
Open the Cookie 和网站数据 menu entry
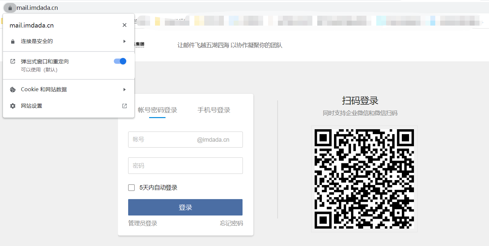tap(44, 90)
